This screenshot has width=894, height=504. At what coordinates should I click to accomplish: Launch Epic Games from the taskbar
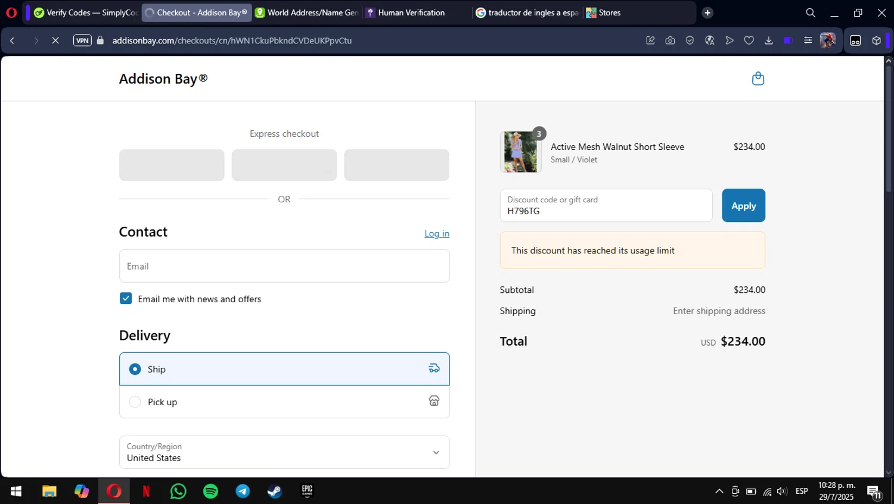[x=307, y=491]
